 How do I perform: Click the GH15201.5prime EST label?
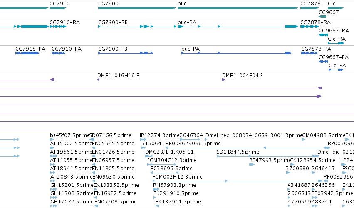pyautogui.click(x=72, y=185)
